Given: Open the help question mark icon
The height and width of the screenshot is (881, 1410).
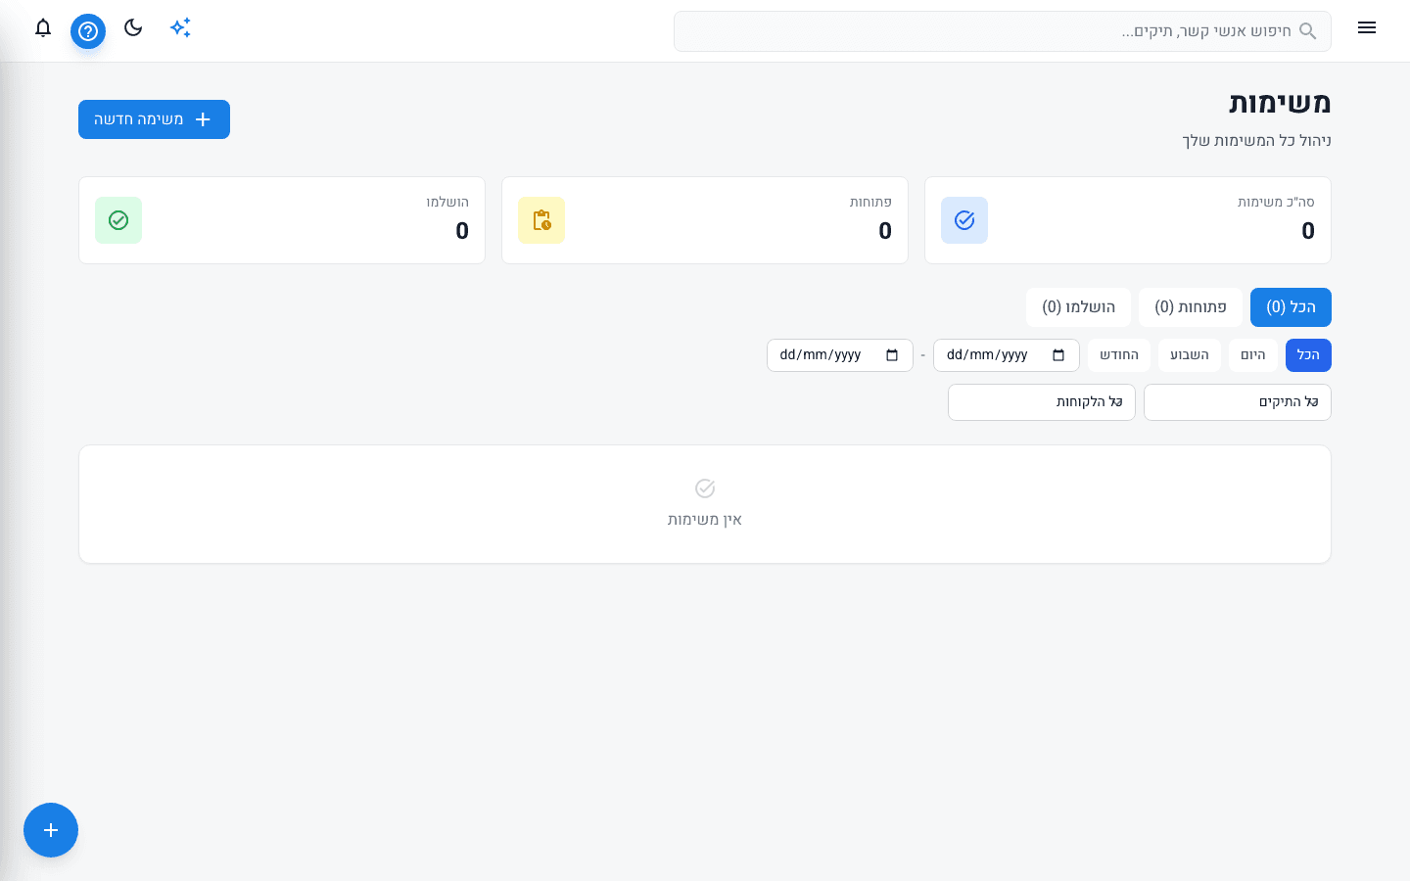Looking at the screenshot, I should tap(88, 31).
